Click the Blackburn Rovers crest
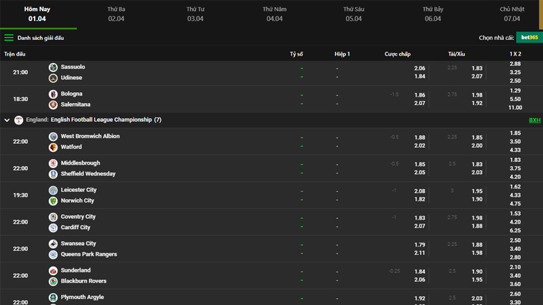The height and width of the screenshot is (305, 543). 53,281
